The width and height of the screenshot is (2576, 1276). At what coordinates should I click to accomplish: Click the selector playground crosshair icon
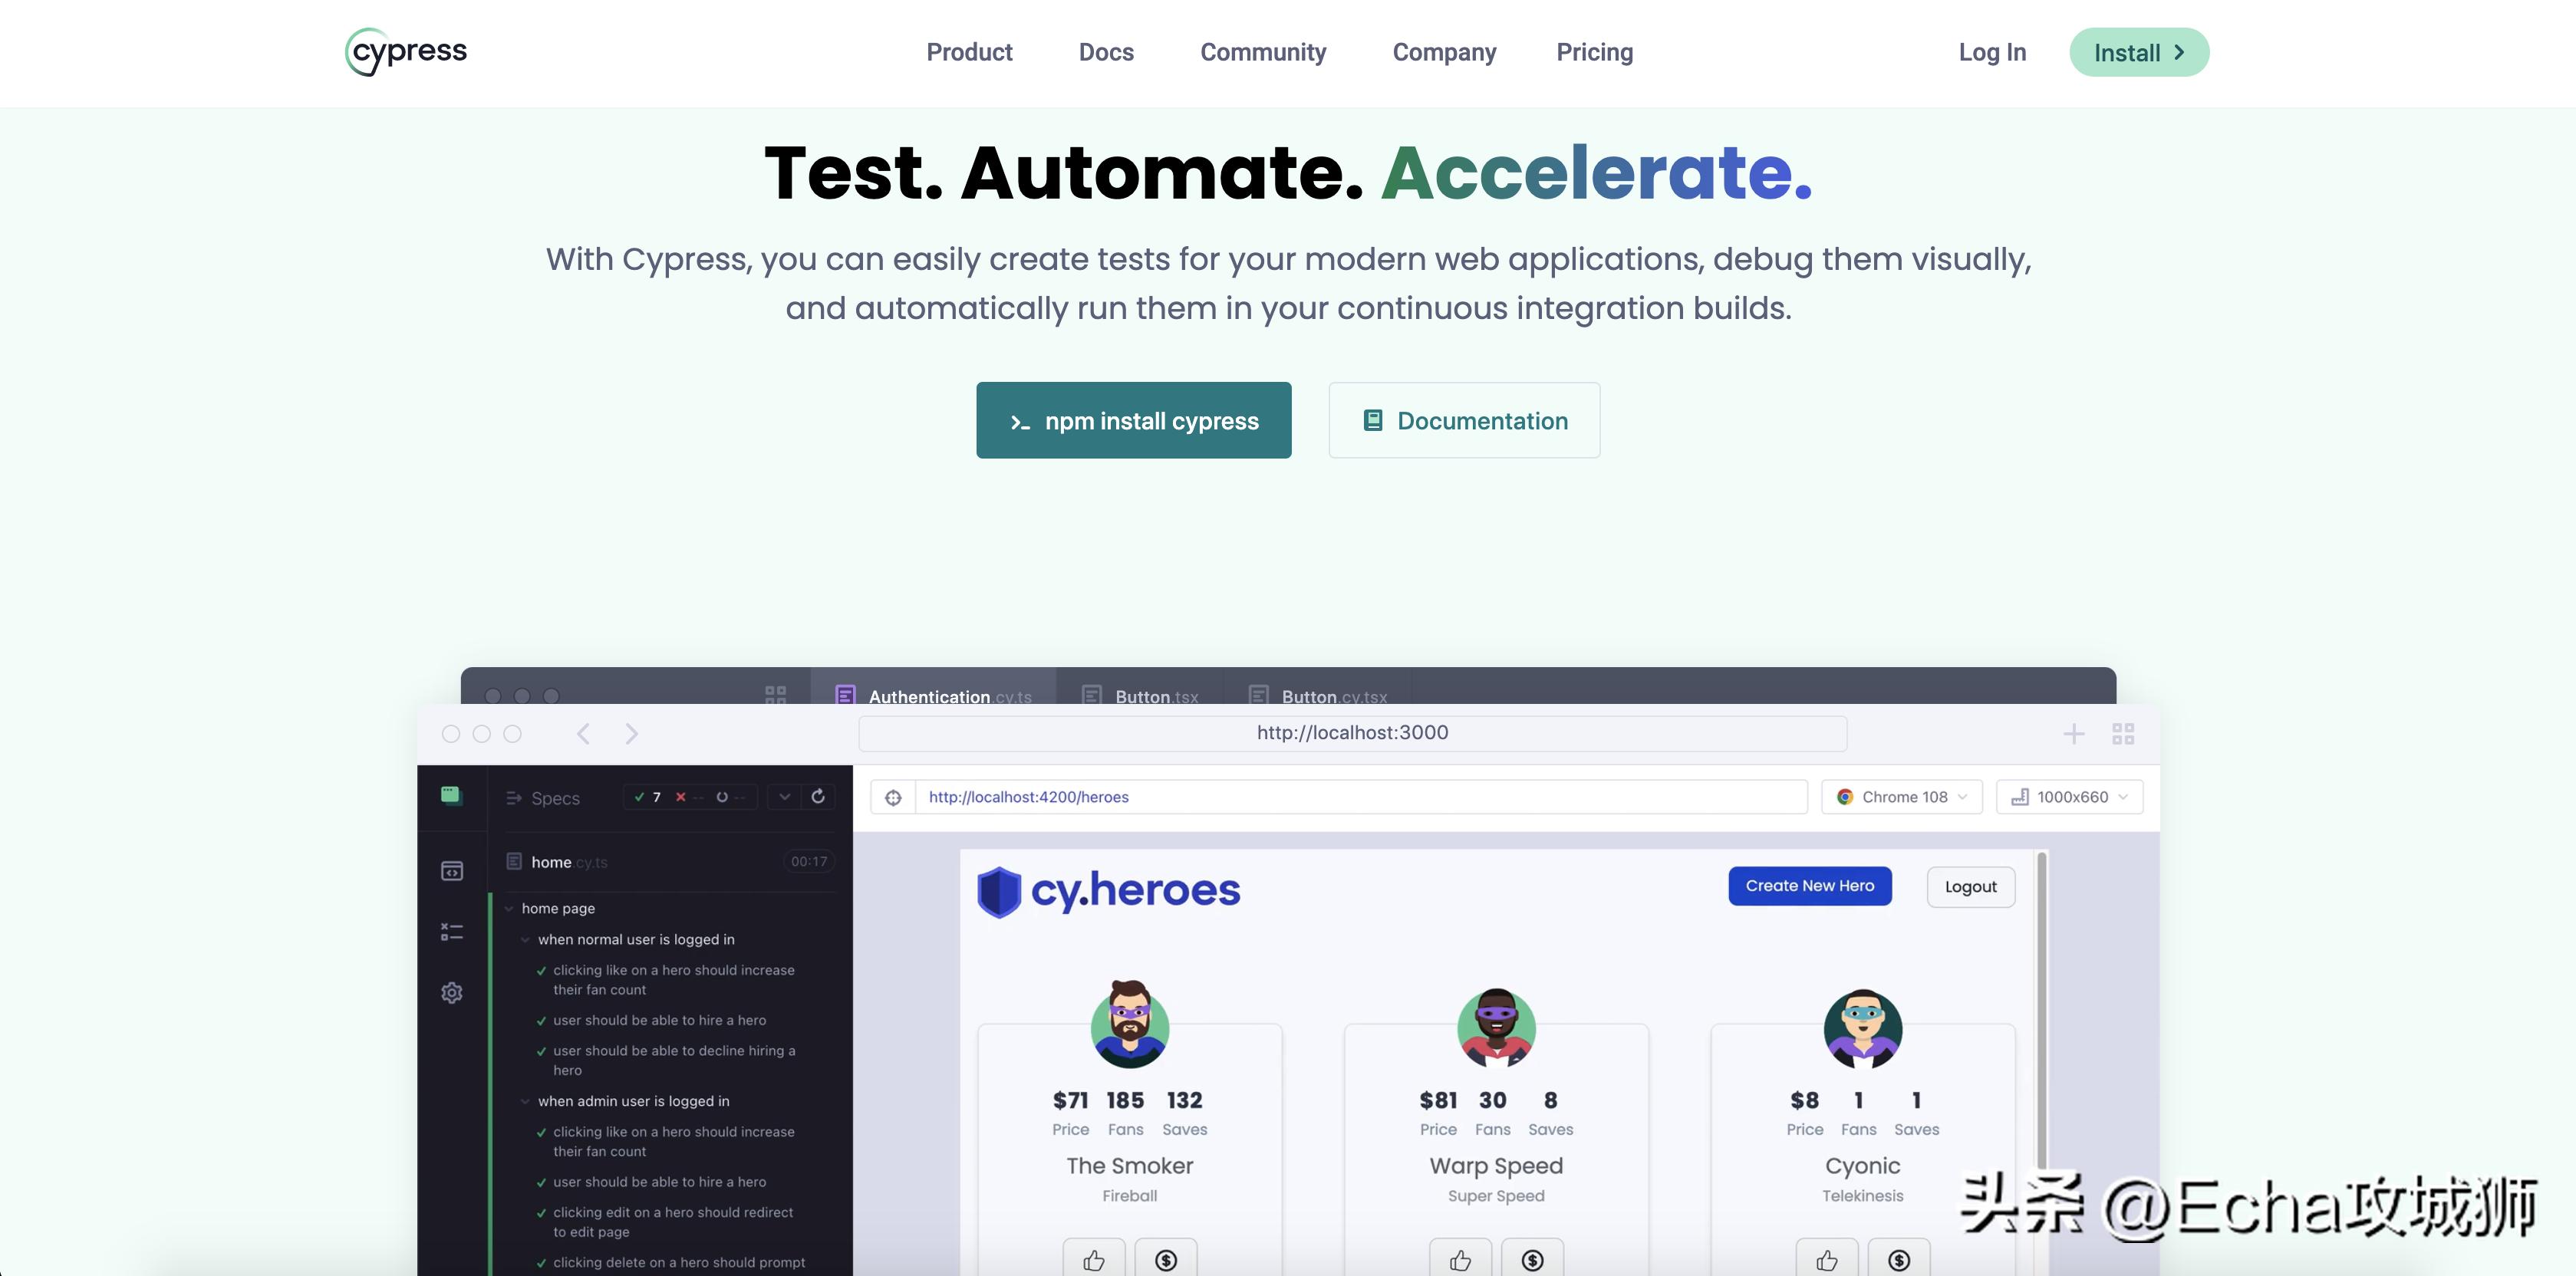click(893, 798)
